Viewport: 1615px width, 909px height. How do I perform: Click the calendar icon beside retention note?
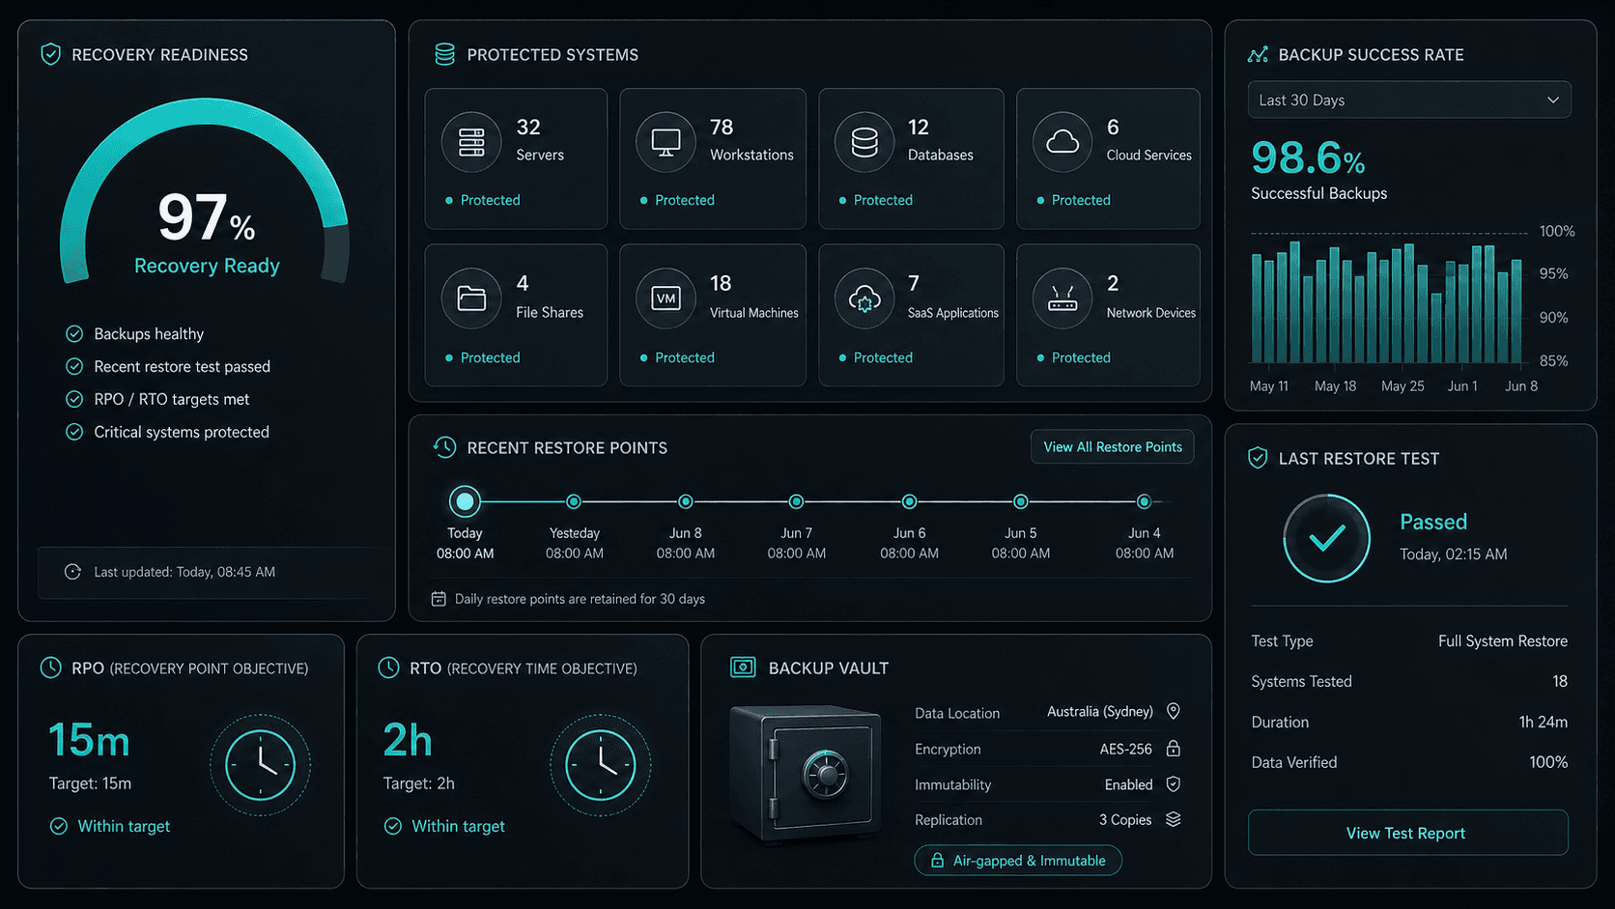439,599
